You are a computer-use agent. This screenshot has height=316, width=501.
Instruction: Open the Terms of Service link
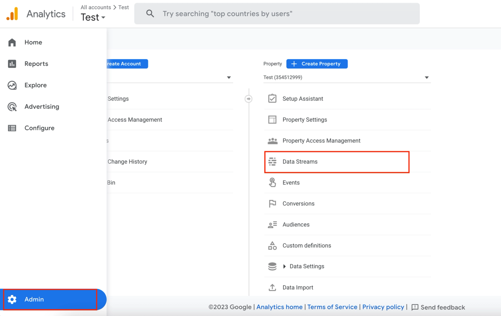point(332,307)
